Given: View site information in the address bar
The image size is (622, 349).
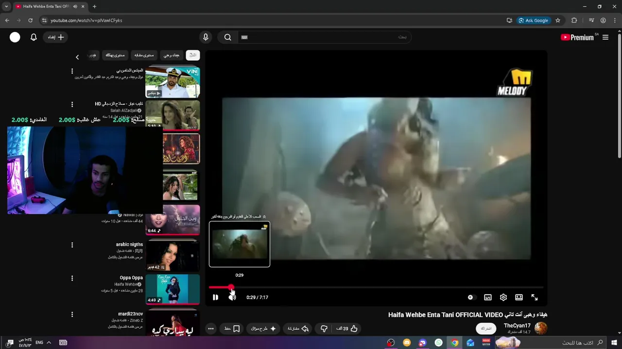Looking at the screenshot, I should click(x=44, y=20).
